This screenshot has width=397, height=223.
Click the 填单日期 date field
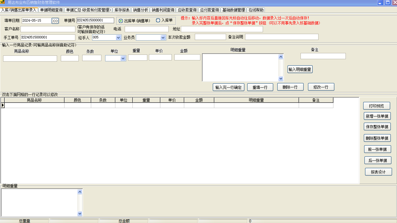pos(37,21)
